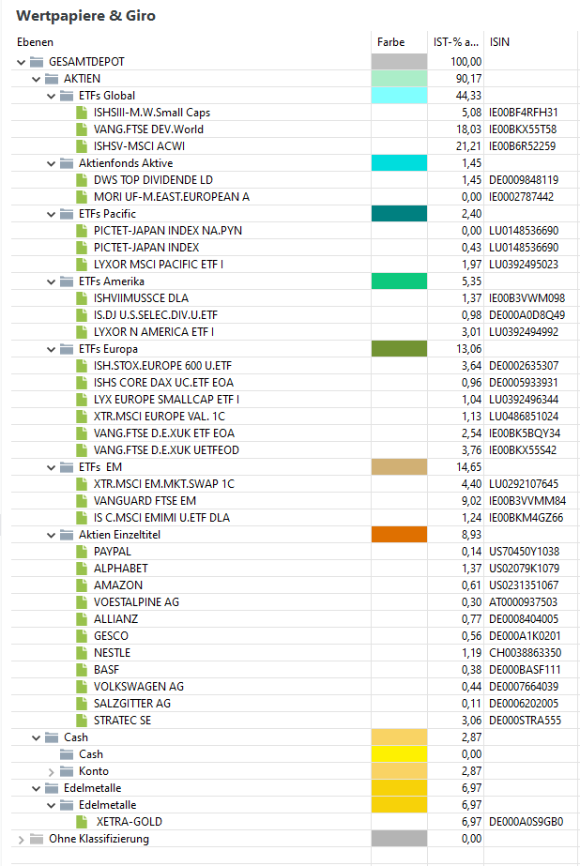The height and width of the screenshot is (866, 580).
Task: Click the security icon of XTR.MSCI EUROPE VAL. 1C
Action: click(82, 417)
